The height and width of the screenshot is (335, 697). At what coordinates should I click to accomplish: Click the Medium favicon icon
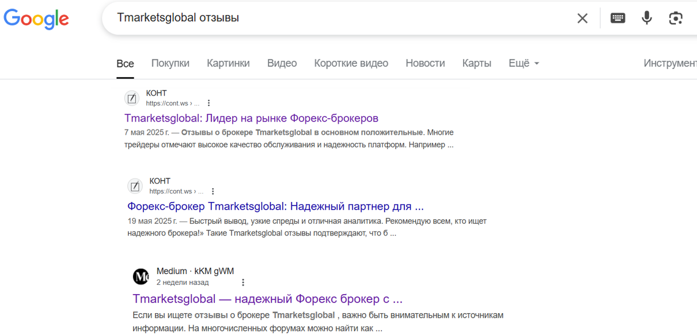point(141,277)
